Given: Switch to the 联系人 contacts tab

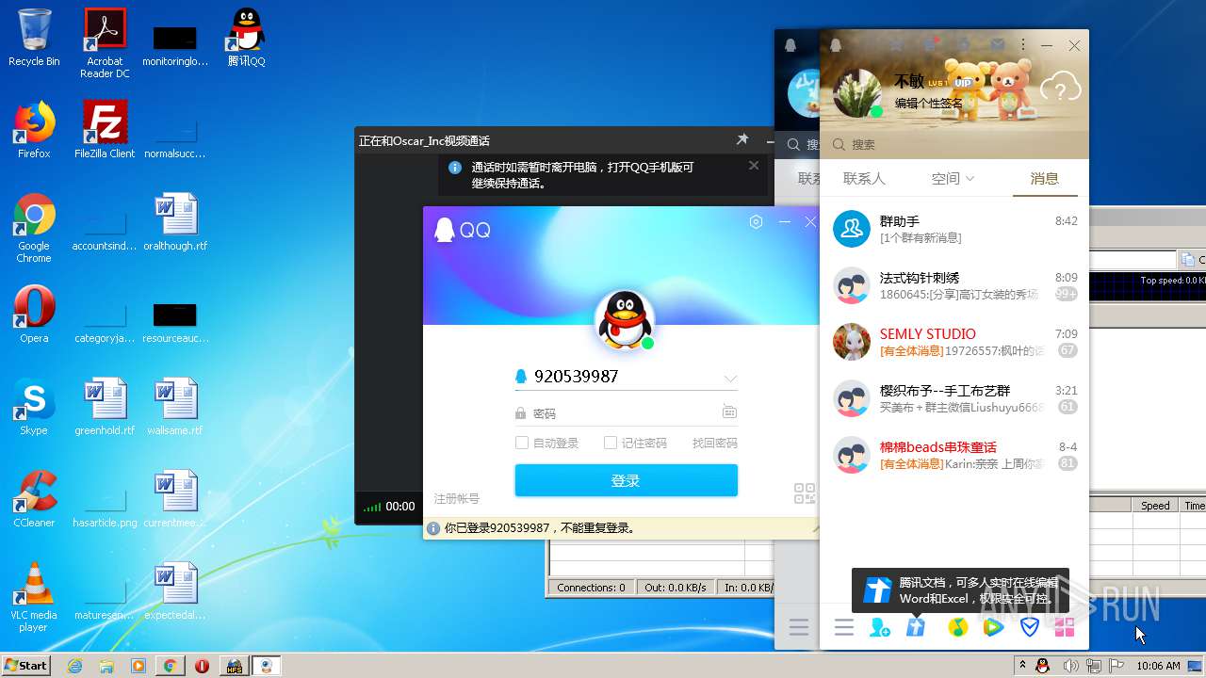Looking at the screenshot, I should (x=864, y=178).
